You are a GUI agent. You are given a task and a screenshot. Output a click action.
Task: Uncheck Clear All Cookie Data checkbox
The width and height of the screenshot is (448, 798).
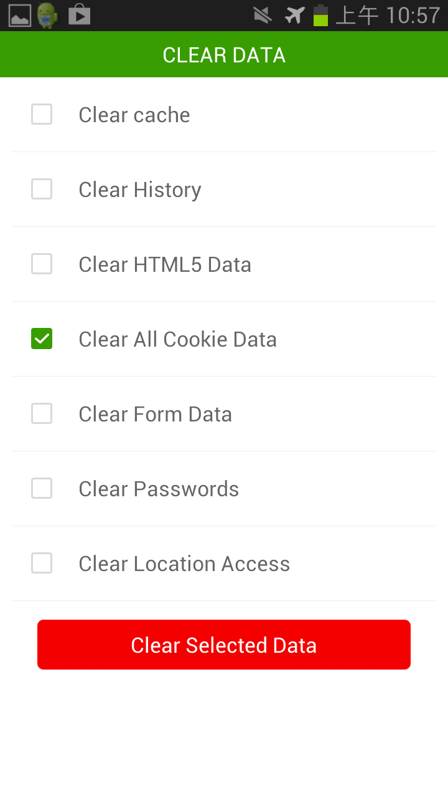(42, 339)
